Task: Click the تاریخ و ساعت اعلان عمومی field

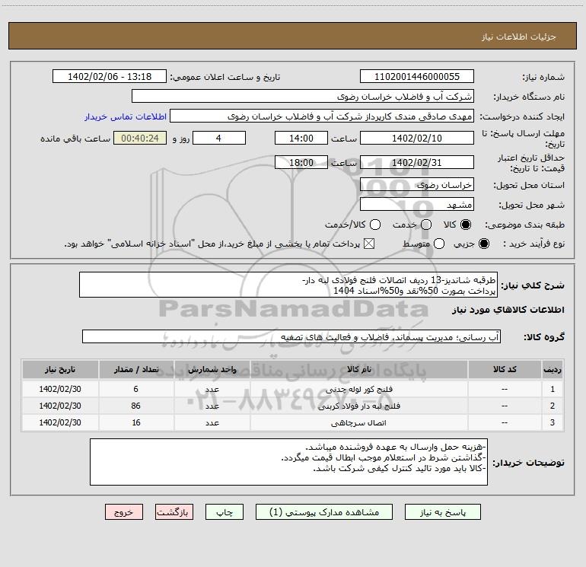Action: (x=110, y=76)
